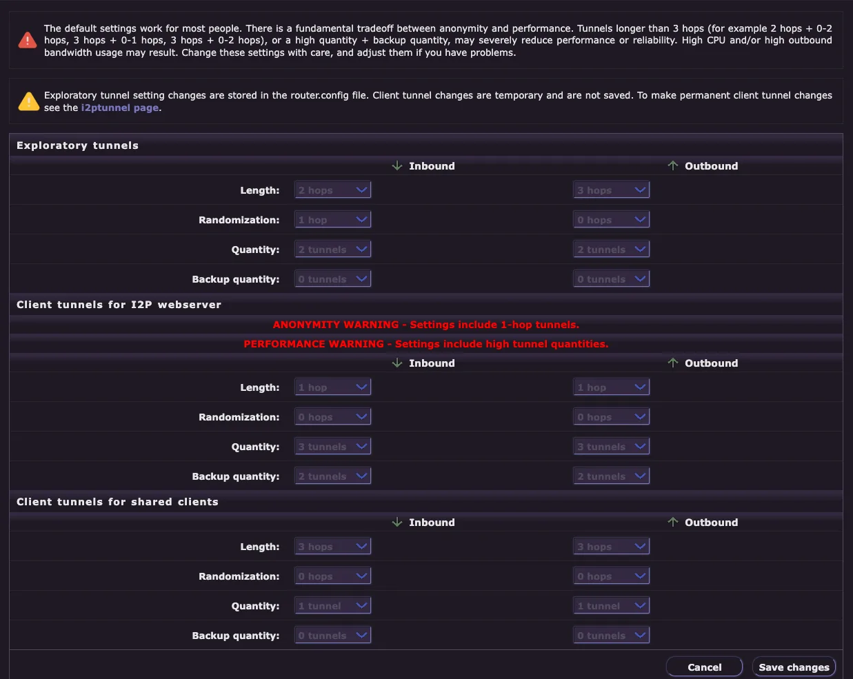The width and height of the screenshot is (853, 679).
Task: Click the yellow warning triangle icon
Action: click(x=27, y=101)
